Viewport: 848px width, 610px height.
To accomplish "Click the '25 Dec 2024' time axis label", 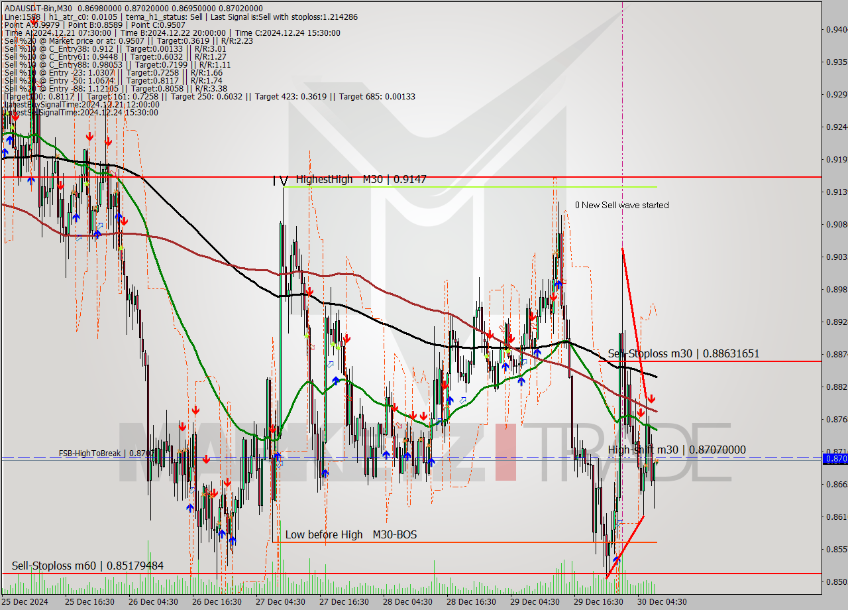I will click(x=25, y=602).
